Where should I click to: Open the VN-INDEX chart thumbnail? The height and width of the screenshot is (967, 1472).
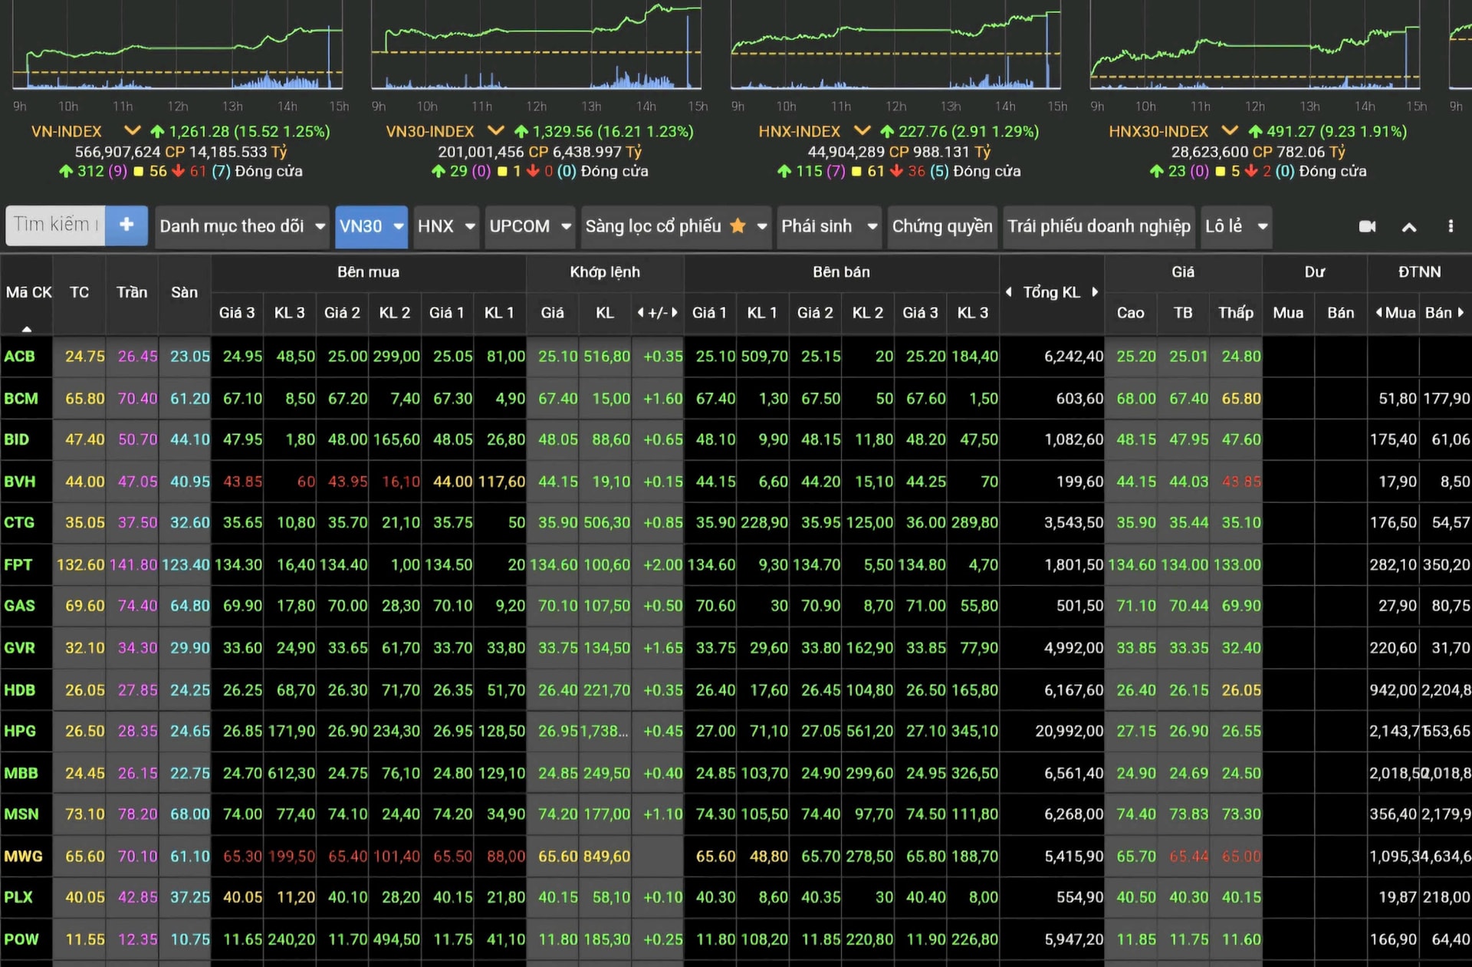[177, 46]
